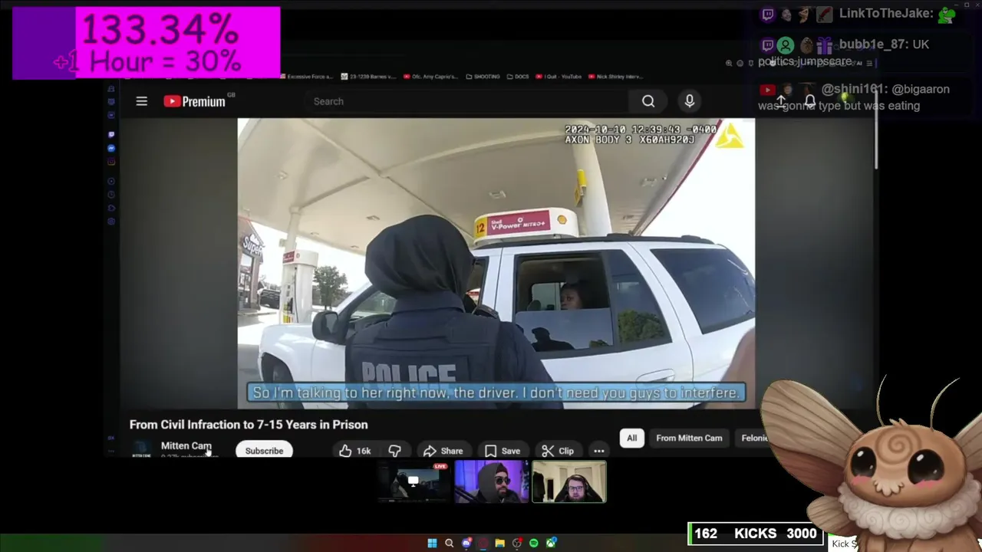Like the video showing 16k likes

pos(355,451)
